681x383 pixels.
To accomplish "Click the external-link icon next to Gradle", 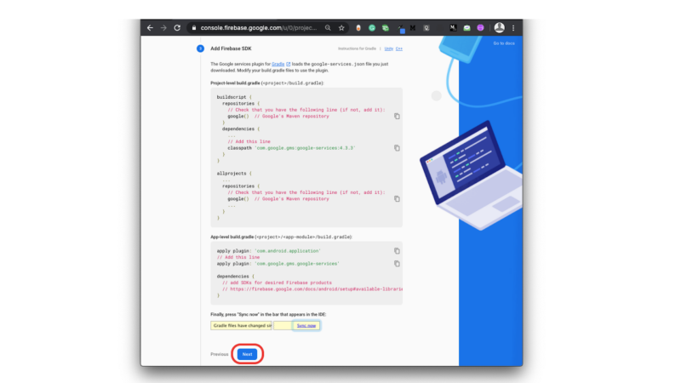I will tap(289, 64).
